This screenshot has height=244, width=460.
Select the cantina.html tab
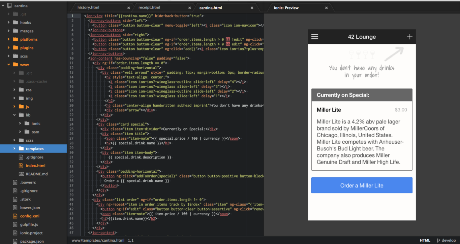pyautogui.click(x=211, y=8)
